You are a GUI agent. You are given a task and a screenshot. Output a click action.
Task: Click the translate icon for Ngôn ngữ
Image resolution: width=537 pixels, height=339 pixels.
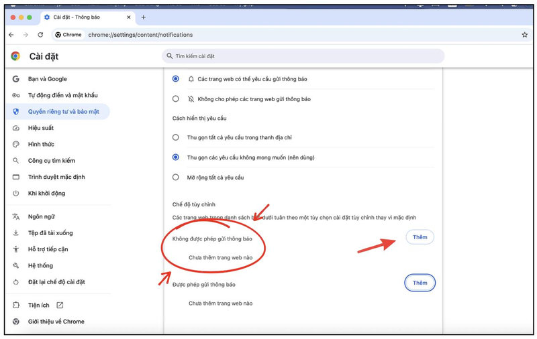pyautogui.click(x=15, y=216)
